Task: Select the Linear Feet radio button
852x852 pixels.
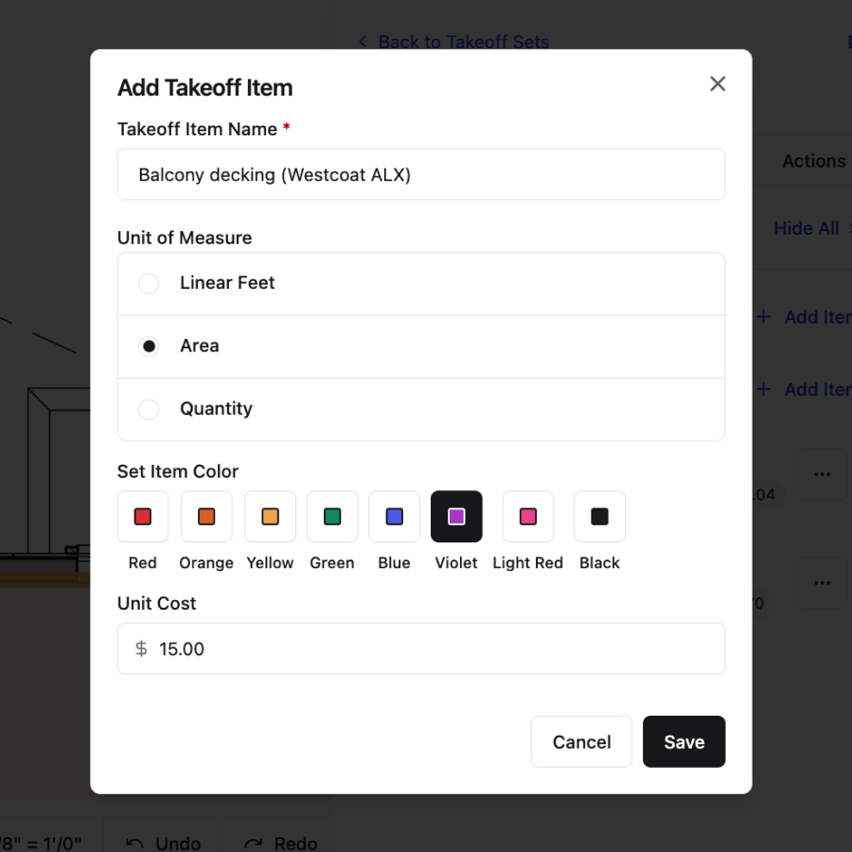Action: 149,283
